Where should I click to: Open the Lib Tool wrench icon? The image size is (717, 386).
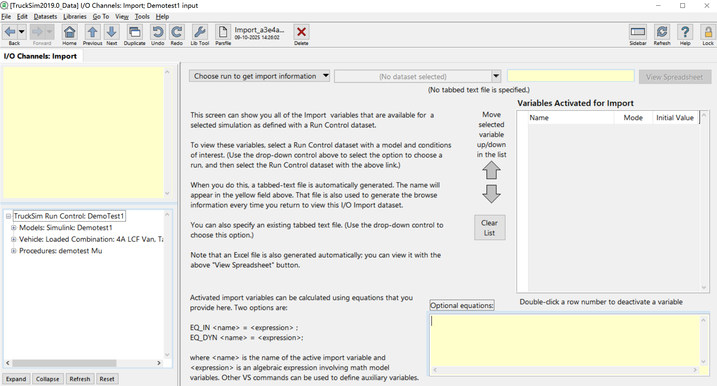click(x=200, y=32)
